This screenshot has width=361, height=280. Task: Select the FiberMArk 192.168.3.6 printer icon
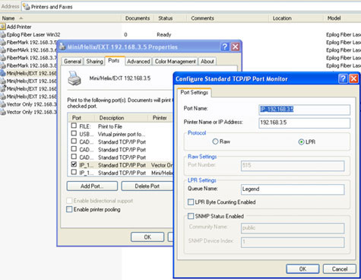pos(3,50)
